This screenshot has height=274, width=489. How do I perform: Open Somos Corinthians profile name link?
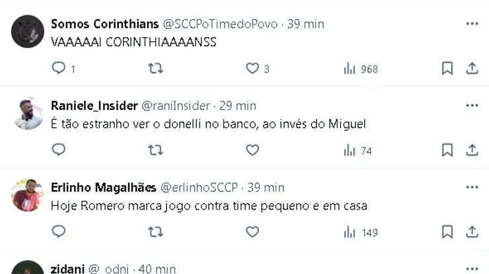coord(104,24)
